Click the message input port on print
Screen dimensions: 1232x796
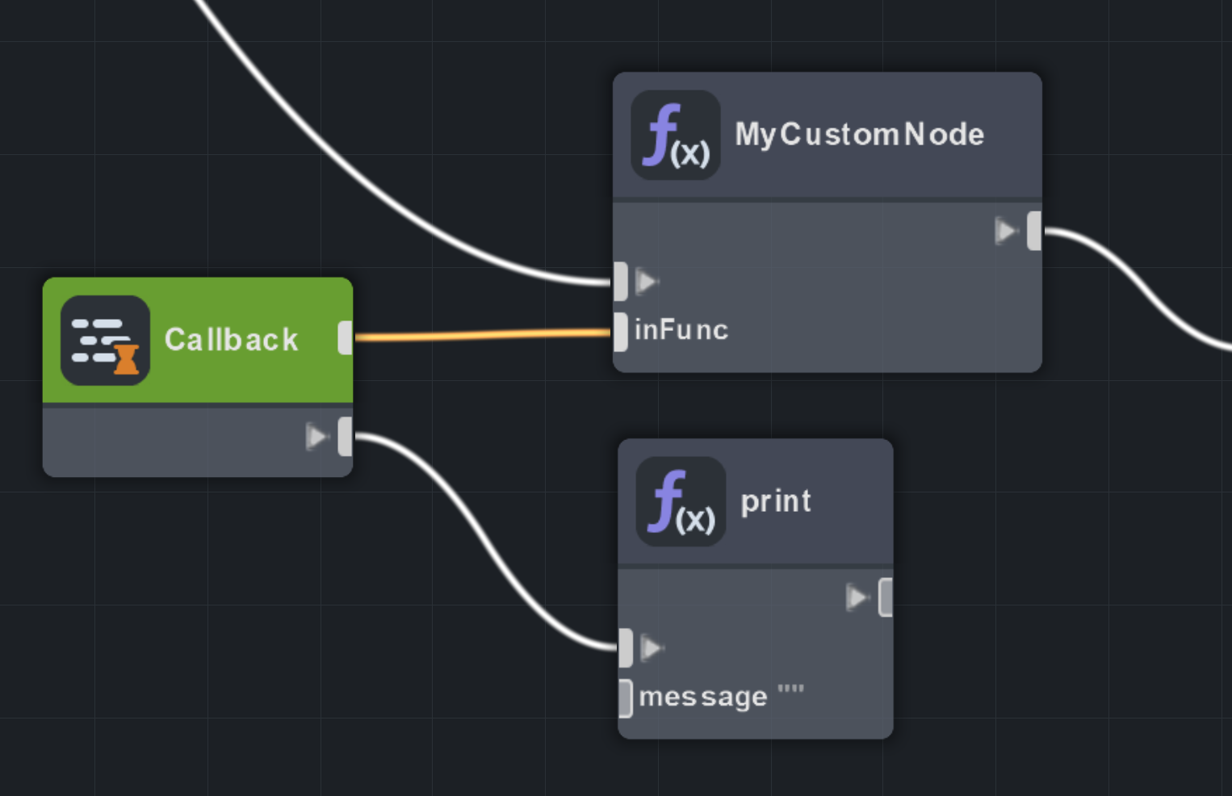[x=625, y=698]
